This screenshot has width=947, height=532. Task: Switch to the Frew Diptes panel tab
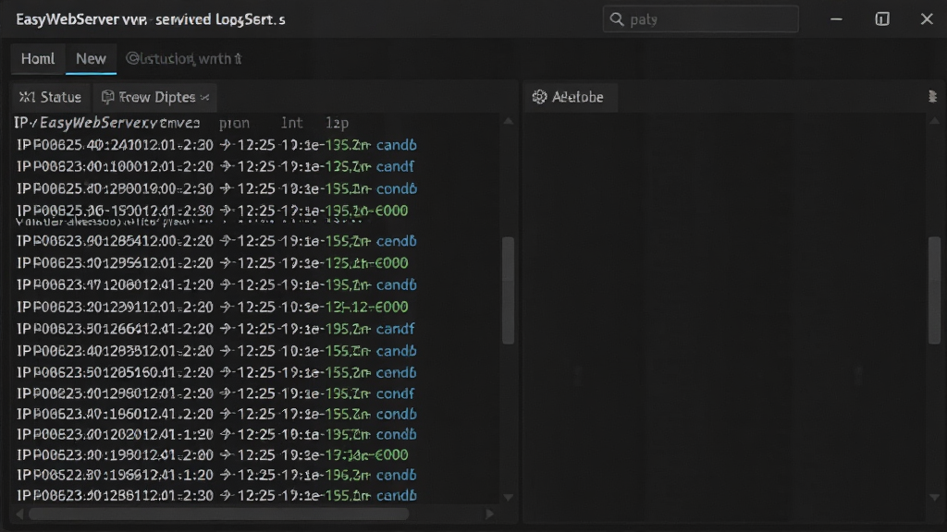tap(155, 97)
